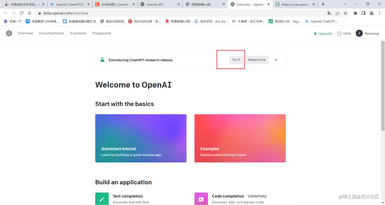Image resolution: width=385 pixels, height=205 pixels.
Task: Open the 组件总览 Ant Design bookmark
Action: [211, 21]
